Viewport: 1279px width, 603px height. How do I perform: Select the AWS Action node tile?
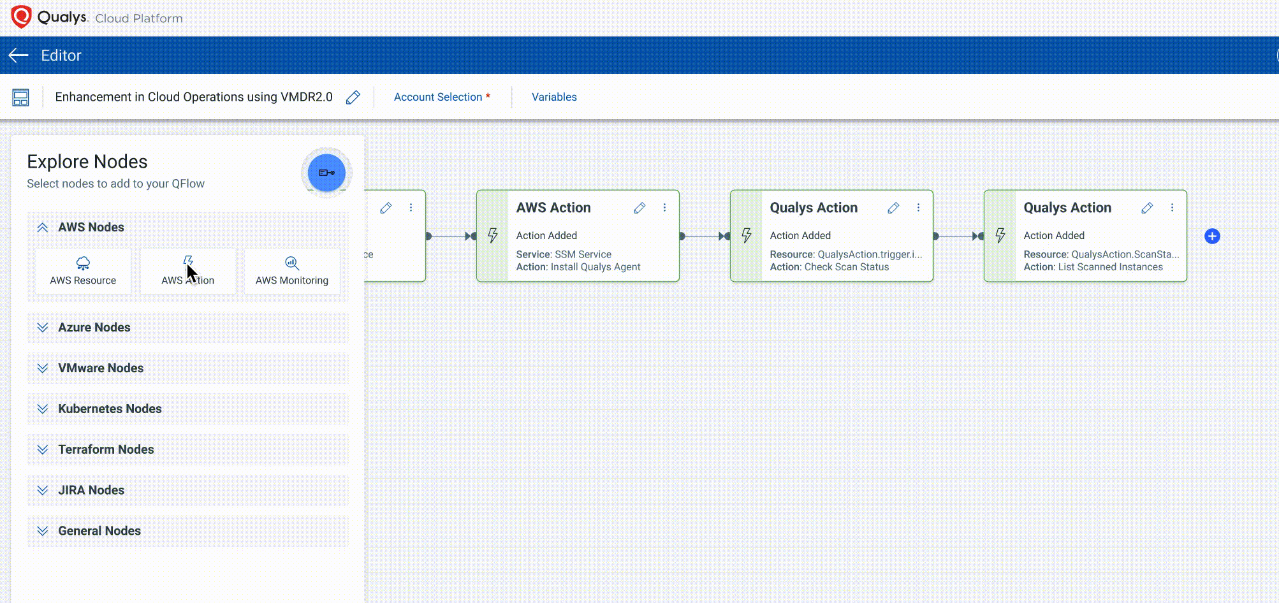pos(188,271)
